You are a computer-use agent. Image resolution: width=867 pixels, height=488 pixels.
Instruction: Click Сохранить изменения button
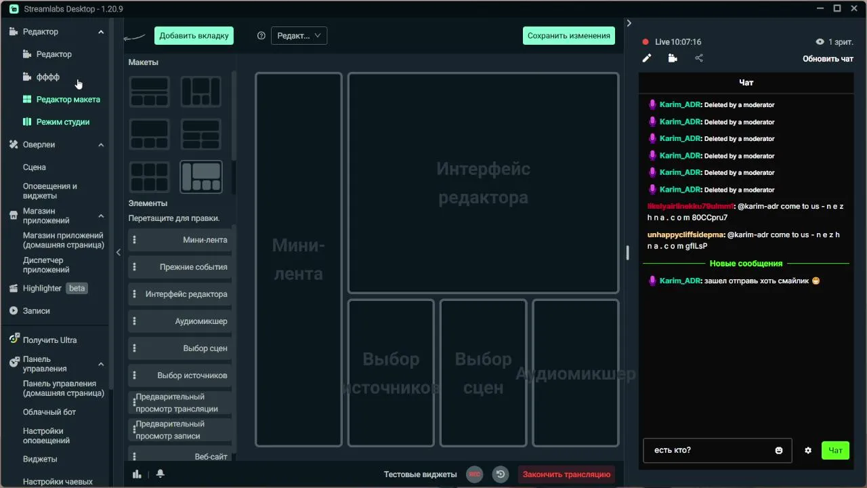coord(569,36)
